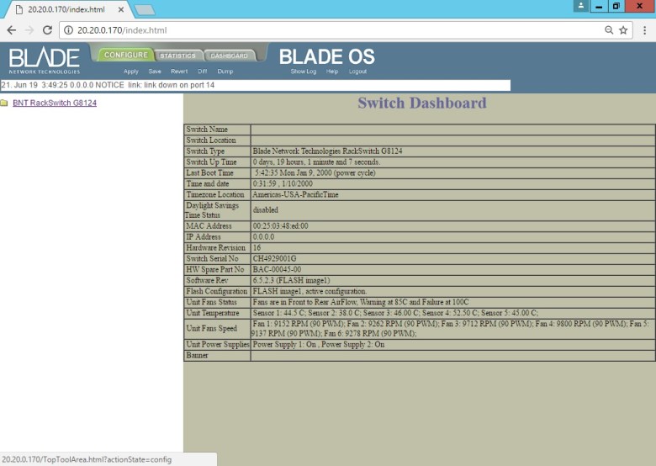Click the Logout link
Screen dimensions: 656x466
tap(357, 71)
